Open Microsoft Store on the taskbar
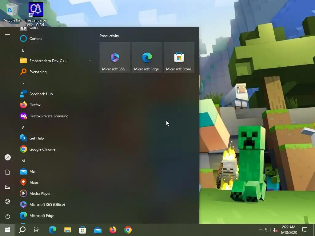Viewport: 315px width, 236px height. tap(82, 230)
